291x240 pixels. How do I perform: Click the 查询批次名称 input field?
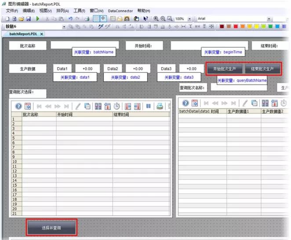point(239,87)
